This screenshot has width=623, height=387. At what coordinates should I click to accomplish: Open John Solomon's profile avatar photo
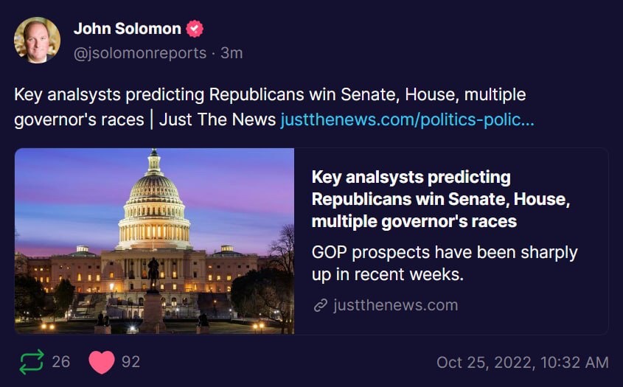point(37,40)
